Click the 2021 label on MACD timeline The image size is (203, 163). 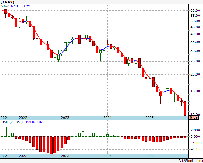[x=5, y=156]
